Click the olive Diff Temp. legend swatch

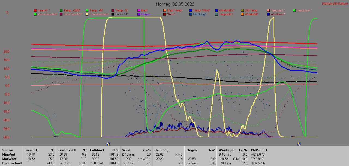coord(242,10)
